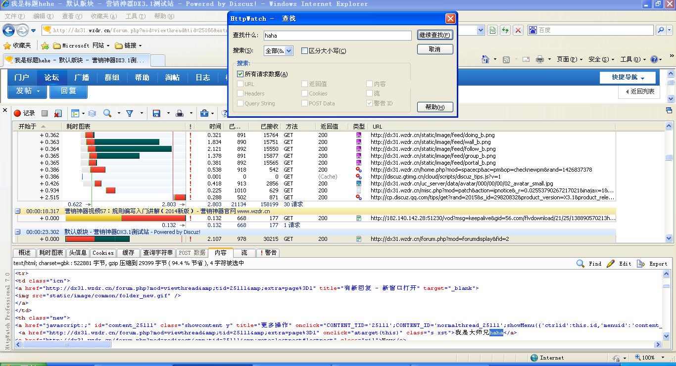
Task: Collapse the 默认版块 page group
Action: pos(18,232)
